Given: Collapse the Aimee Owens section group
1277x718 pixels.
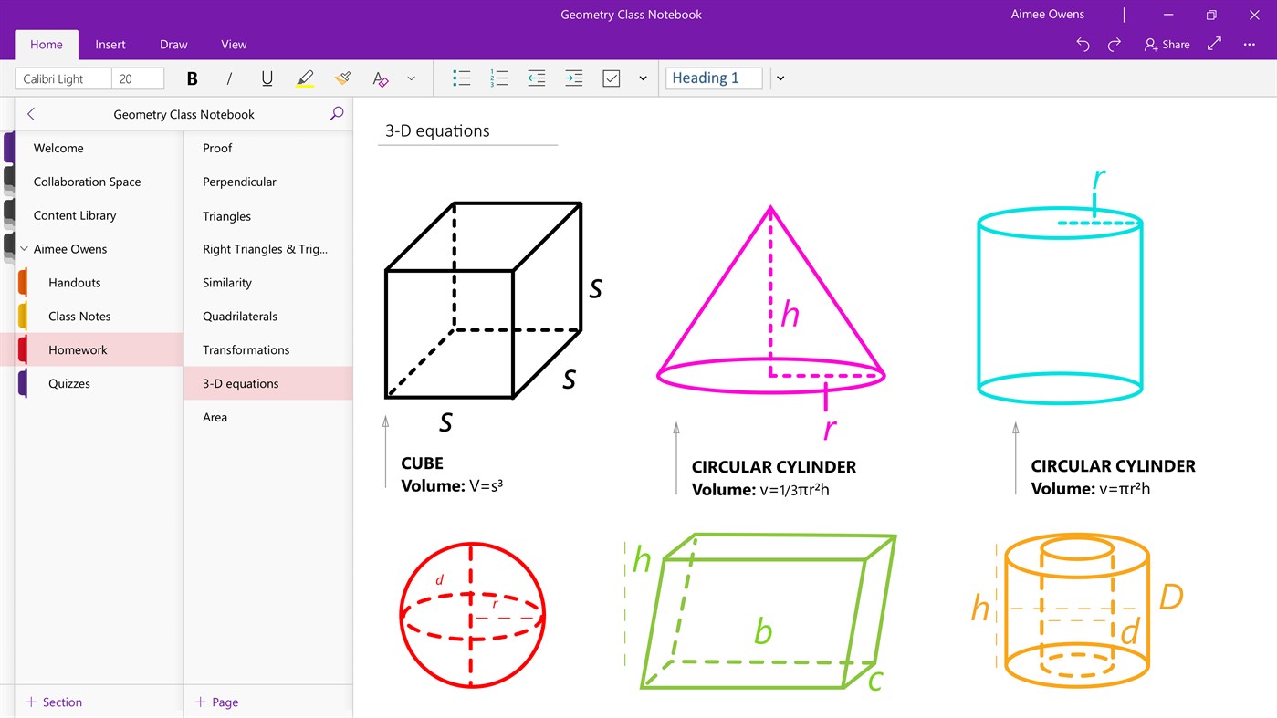Looking at the screenshot, I should tap(23, 248).
